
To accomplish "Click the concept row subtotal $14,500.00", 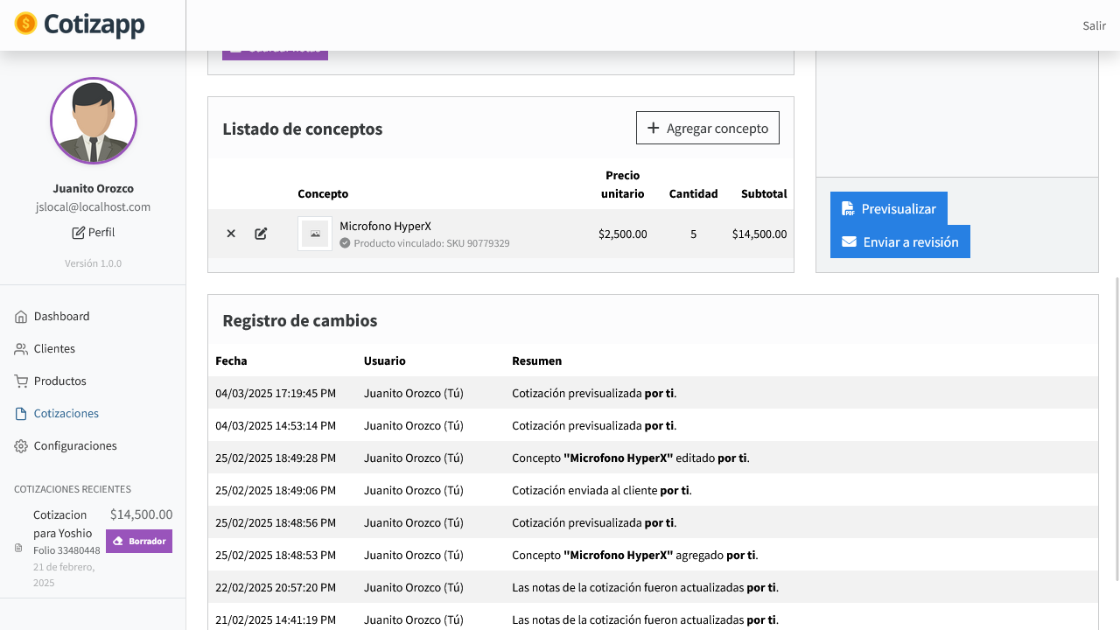I will click(759, 234).
